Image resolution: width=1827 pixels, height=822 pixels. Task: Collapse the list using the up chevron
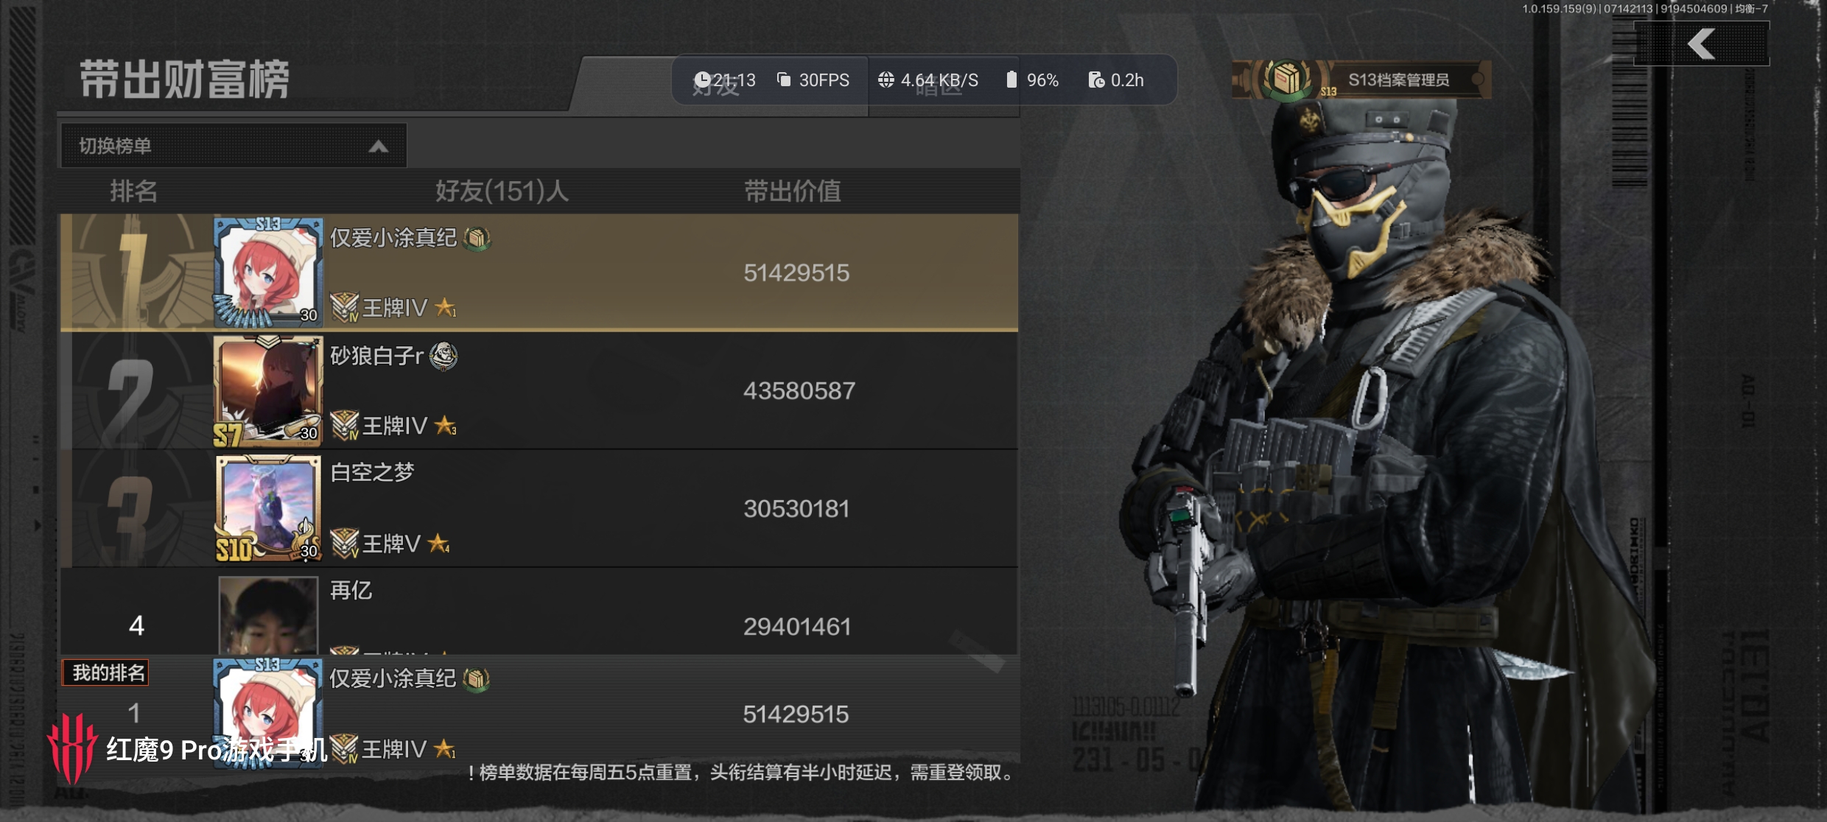(x=379, y=147)
